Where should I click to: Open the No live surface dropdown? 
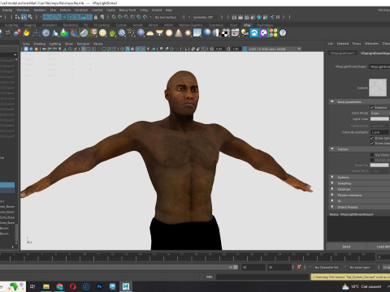click(166, 17)
